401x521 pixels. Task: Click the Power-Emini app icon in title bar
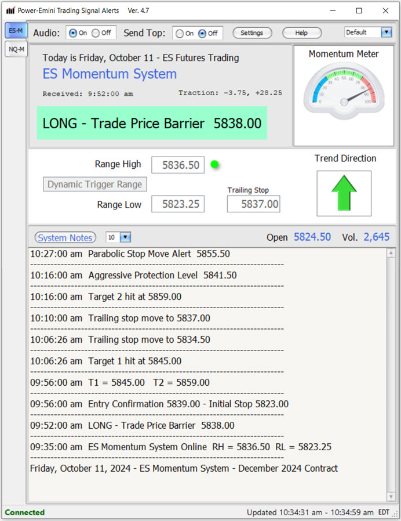(10, 10)
